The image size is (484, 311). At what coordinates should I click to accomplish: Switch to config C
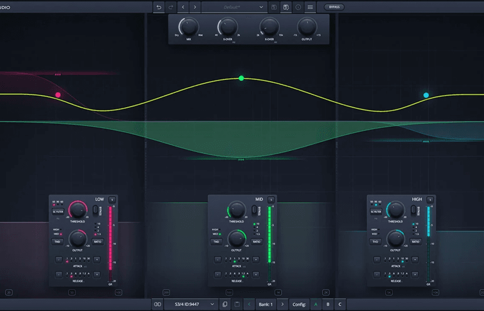coord(339,304)
